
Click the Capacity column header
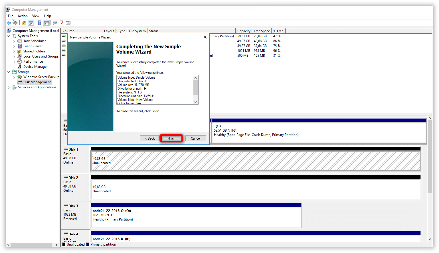pos(244,31)
